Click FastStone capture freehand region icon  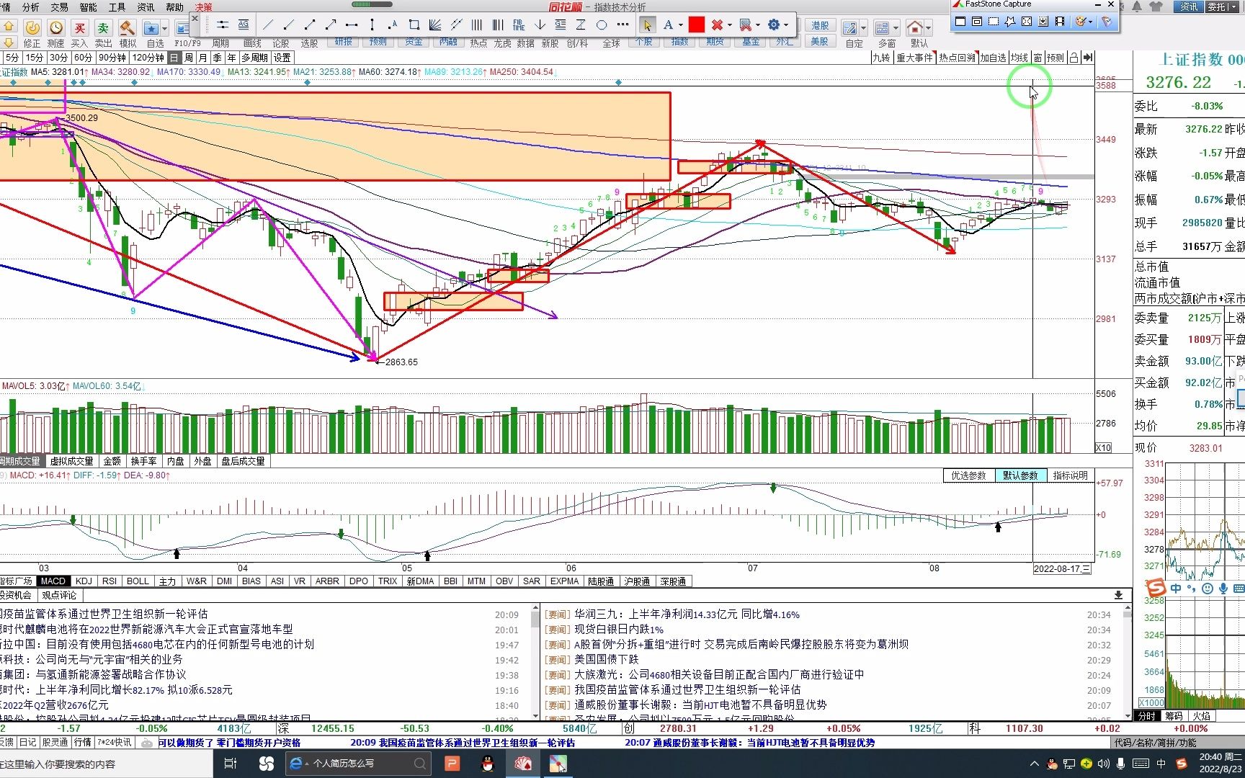[x=1010, y=22]
